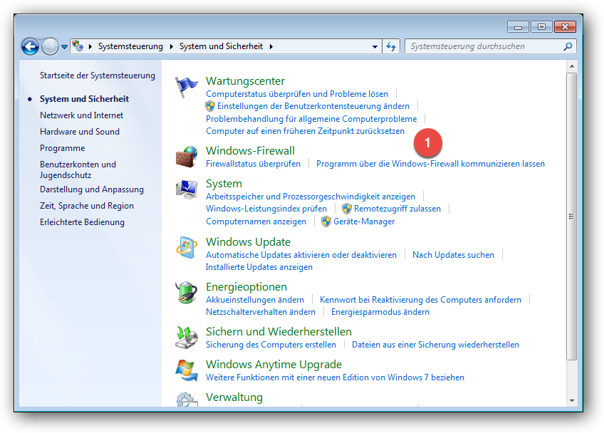Open the System computer monitor icon
This screenshot has width=604, height=433.
pyautogui.click(x=187, y=189)
